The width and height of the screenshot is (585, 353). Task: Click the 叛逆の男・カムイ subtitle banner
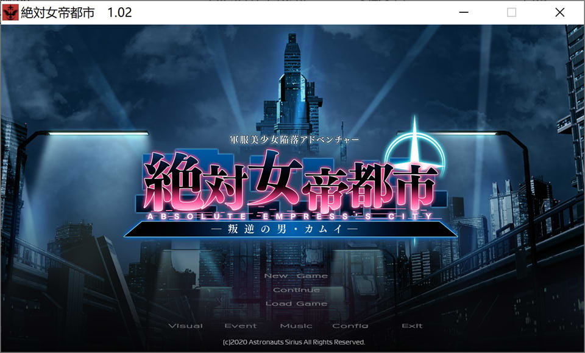(289, 229)
